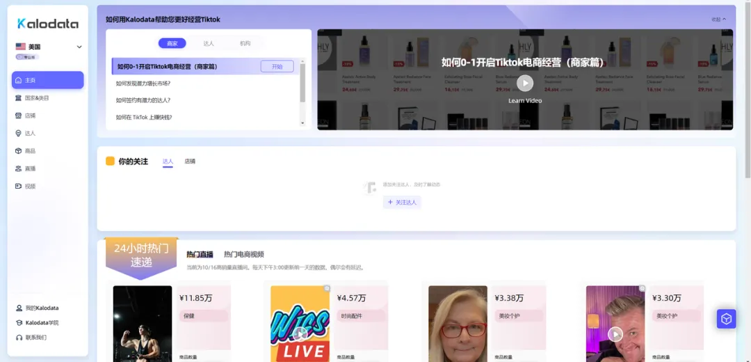Play the Learn Video tutorial
This screenshot has width=751, height=362.
tap(525, 83)
